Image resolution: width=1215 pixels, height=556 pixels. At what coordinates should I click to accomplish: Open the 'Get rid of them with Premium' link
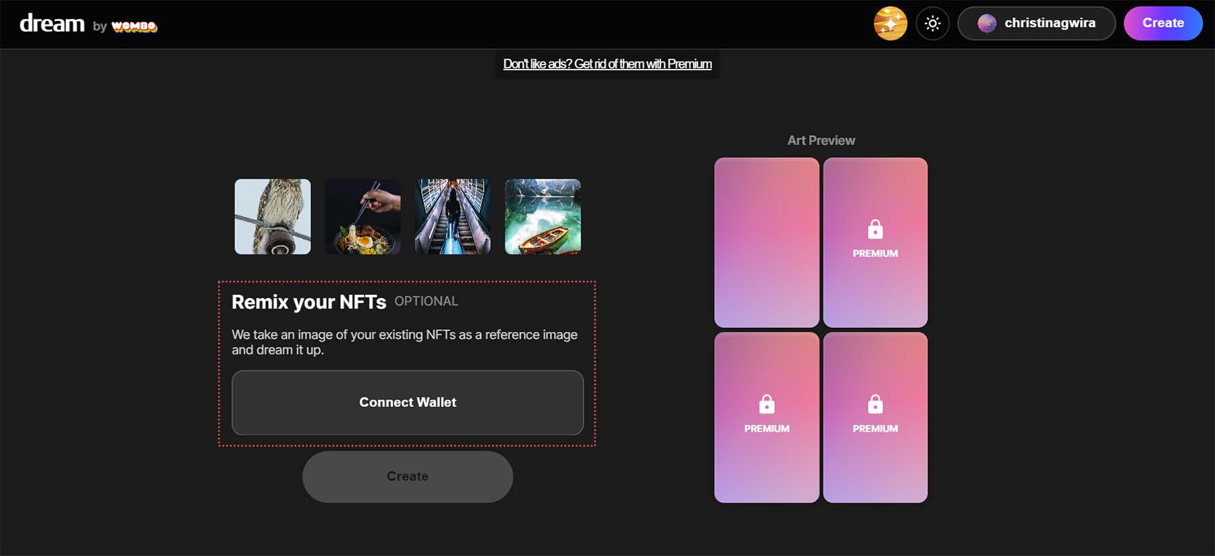[607, 64]
